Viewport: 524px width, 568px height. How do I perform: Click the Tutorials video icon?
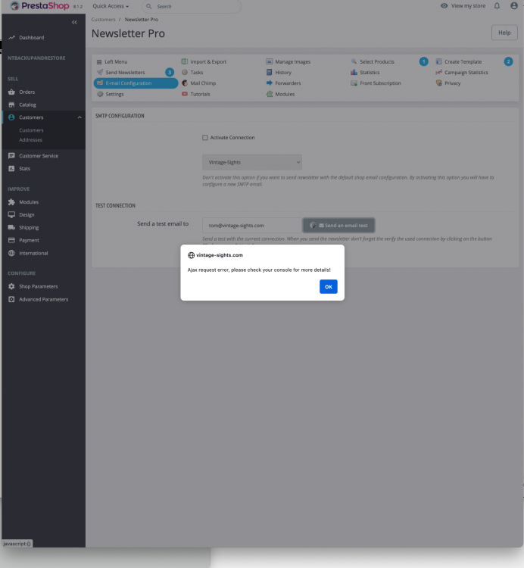[x=185, y=94]
